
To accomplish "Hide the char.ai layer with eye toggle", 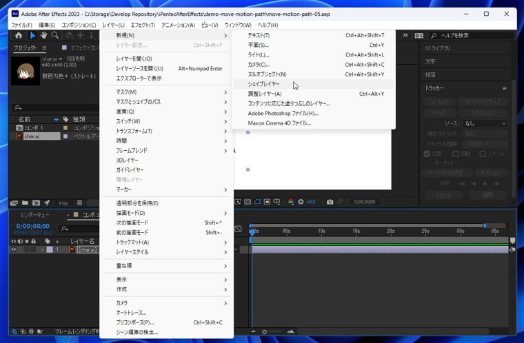I will [13, 250].
